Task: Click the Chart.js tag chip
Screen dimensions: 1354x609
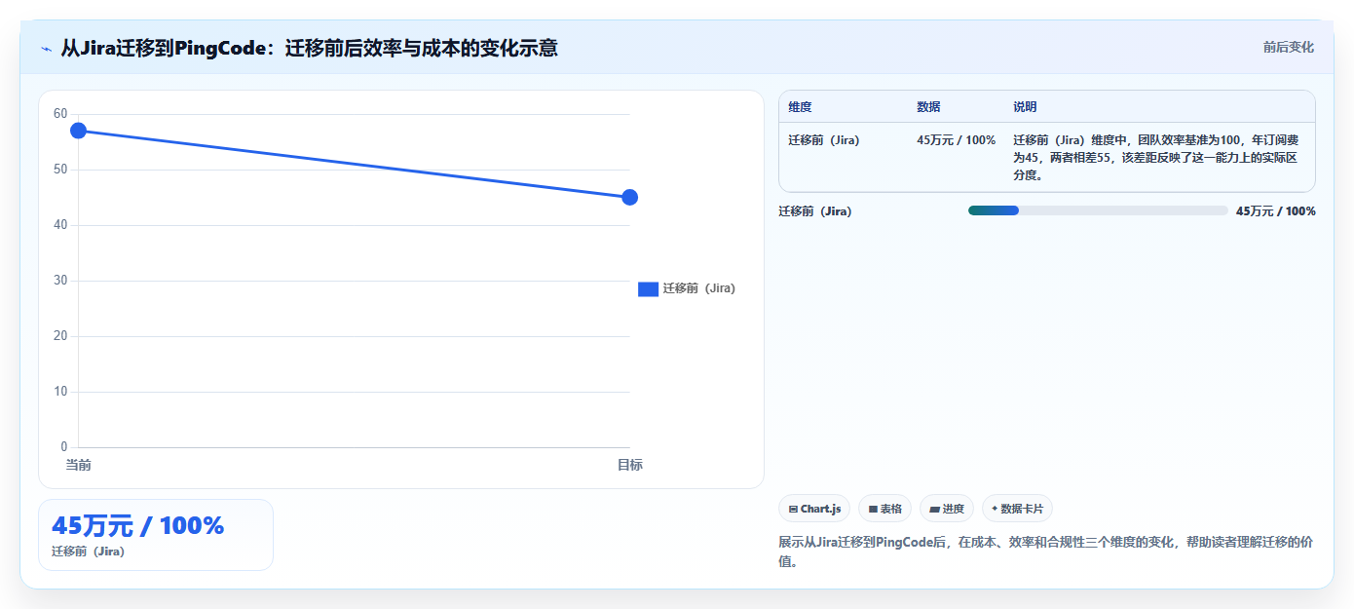Action: click(814, 509)
